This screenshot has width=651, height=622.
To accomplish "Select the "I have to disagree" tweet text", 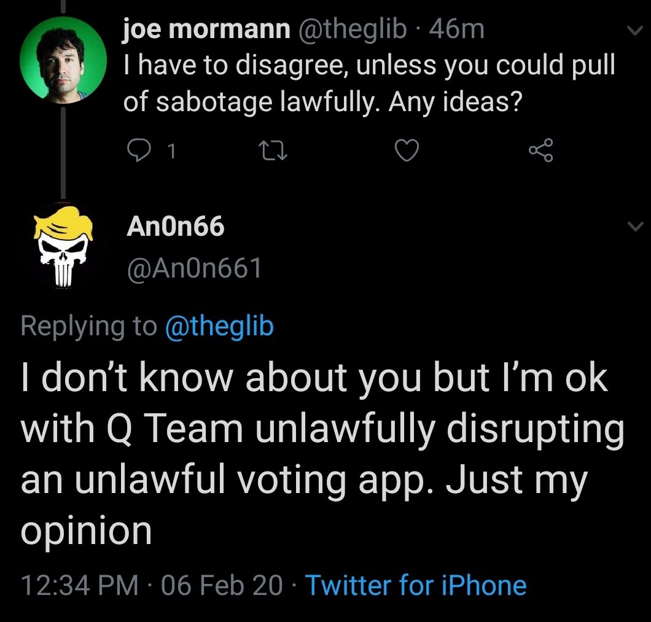I will coord(368,84).
